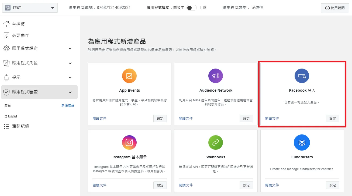Click 設定 for App Events

[160, 119]
